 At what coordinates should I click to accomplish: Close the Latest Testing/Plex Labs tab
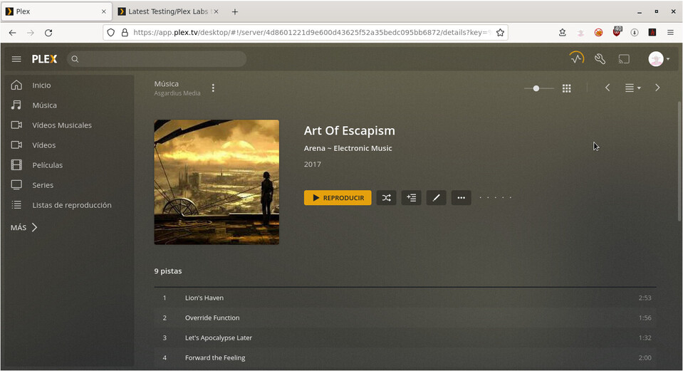click(216, 12)
